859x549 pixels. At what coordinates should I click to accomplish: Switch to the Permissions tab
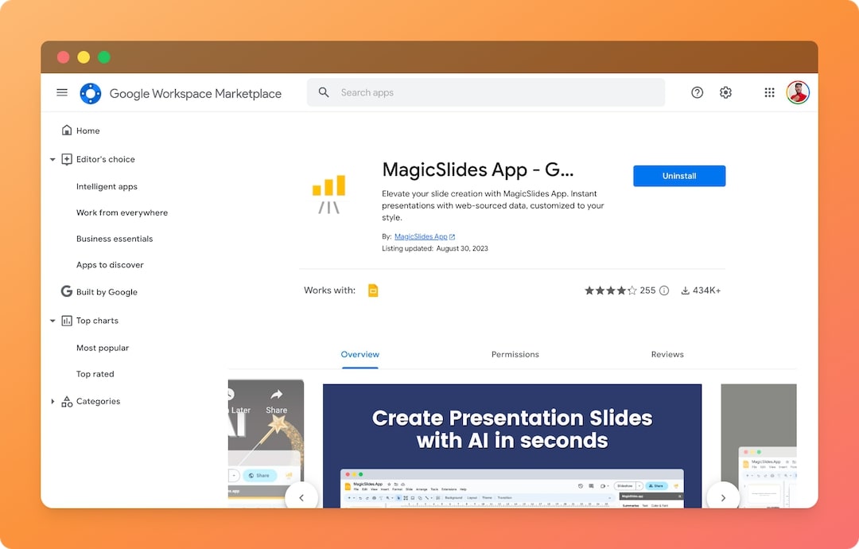(515, 355)
